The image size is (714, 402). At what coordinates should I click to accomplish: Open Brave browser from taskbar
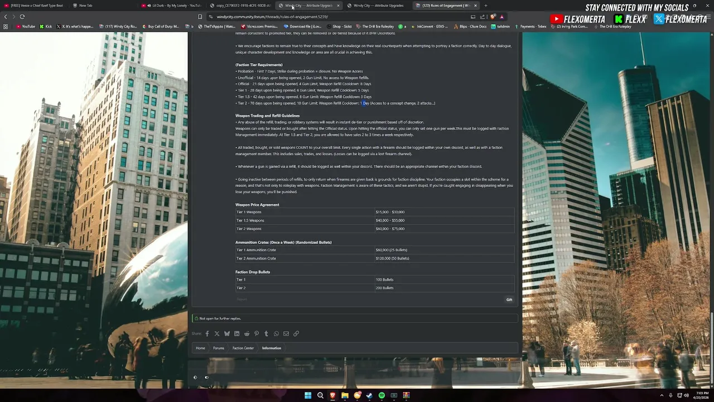point(332,395)
